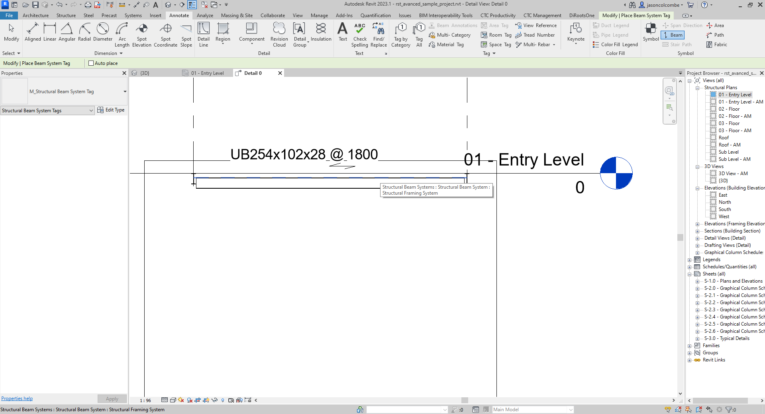Switch to the 01 - Entry Level view tab
Screen dimensions: 765x414
tap(207, 73)
